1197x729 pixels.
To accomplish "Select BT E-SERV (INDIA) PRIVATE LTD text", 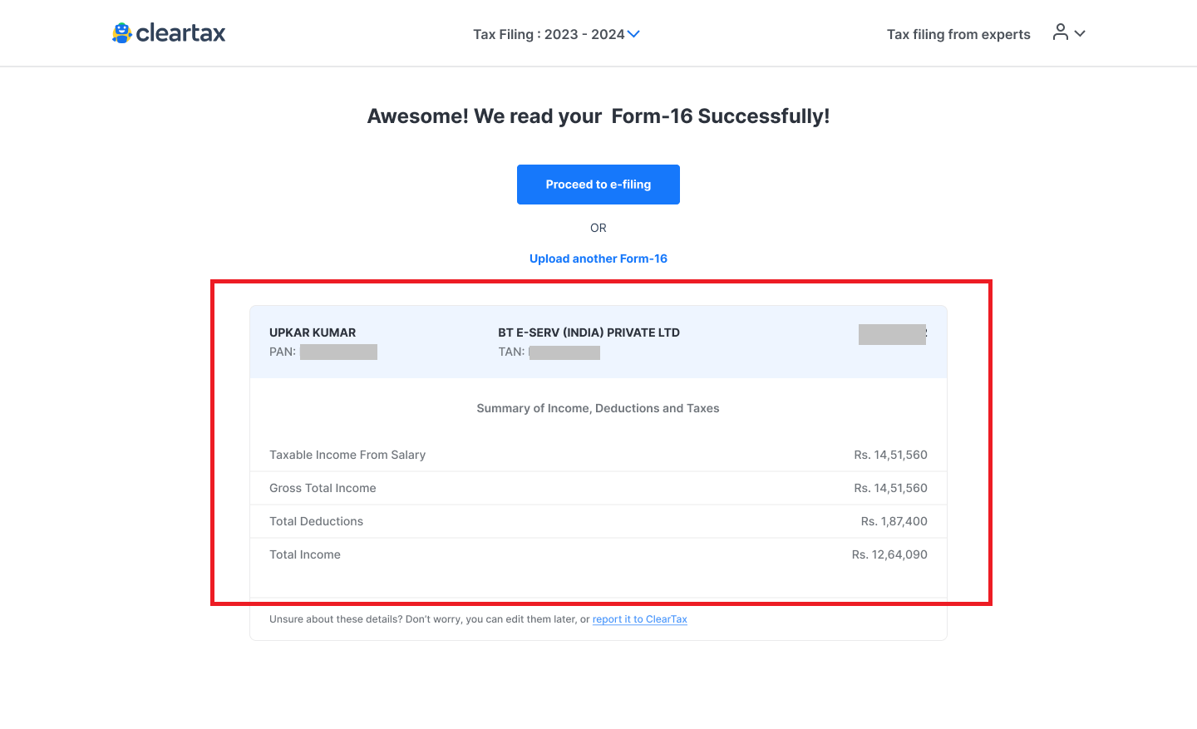I will coord(589,332).
